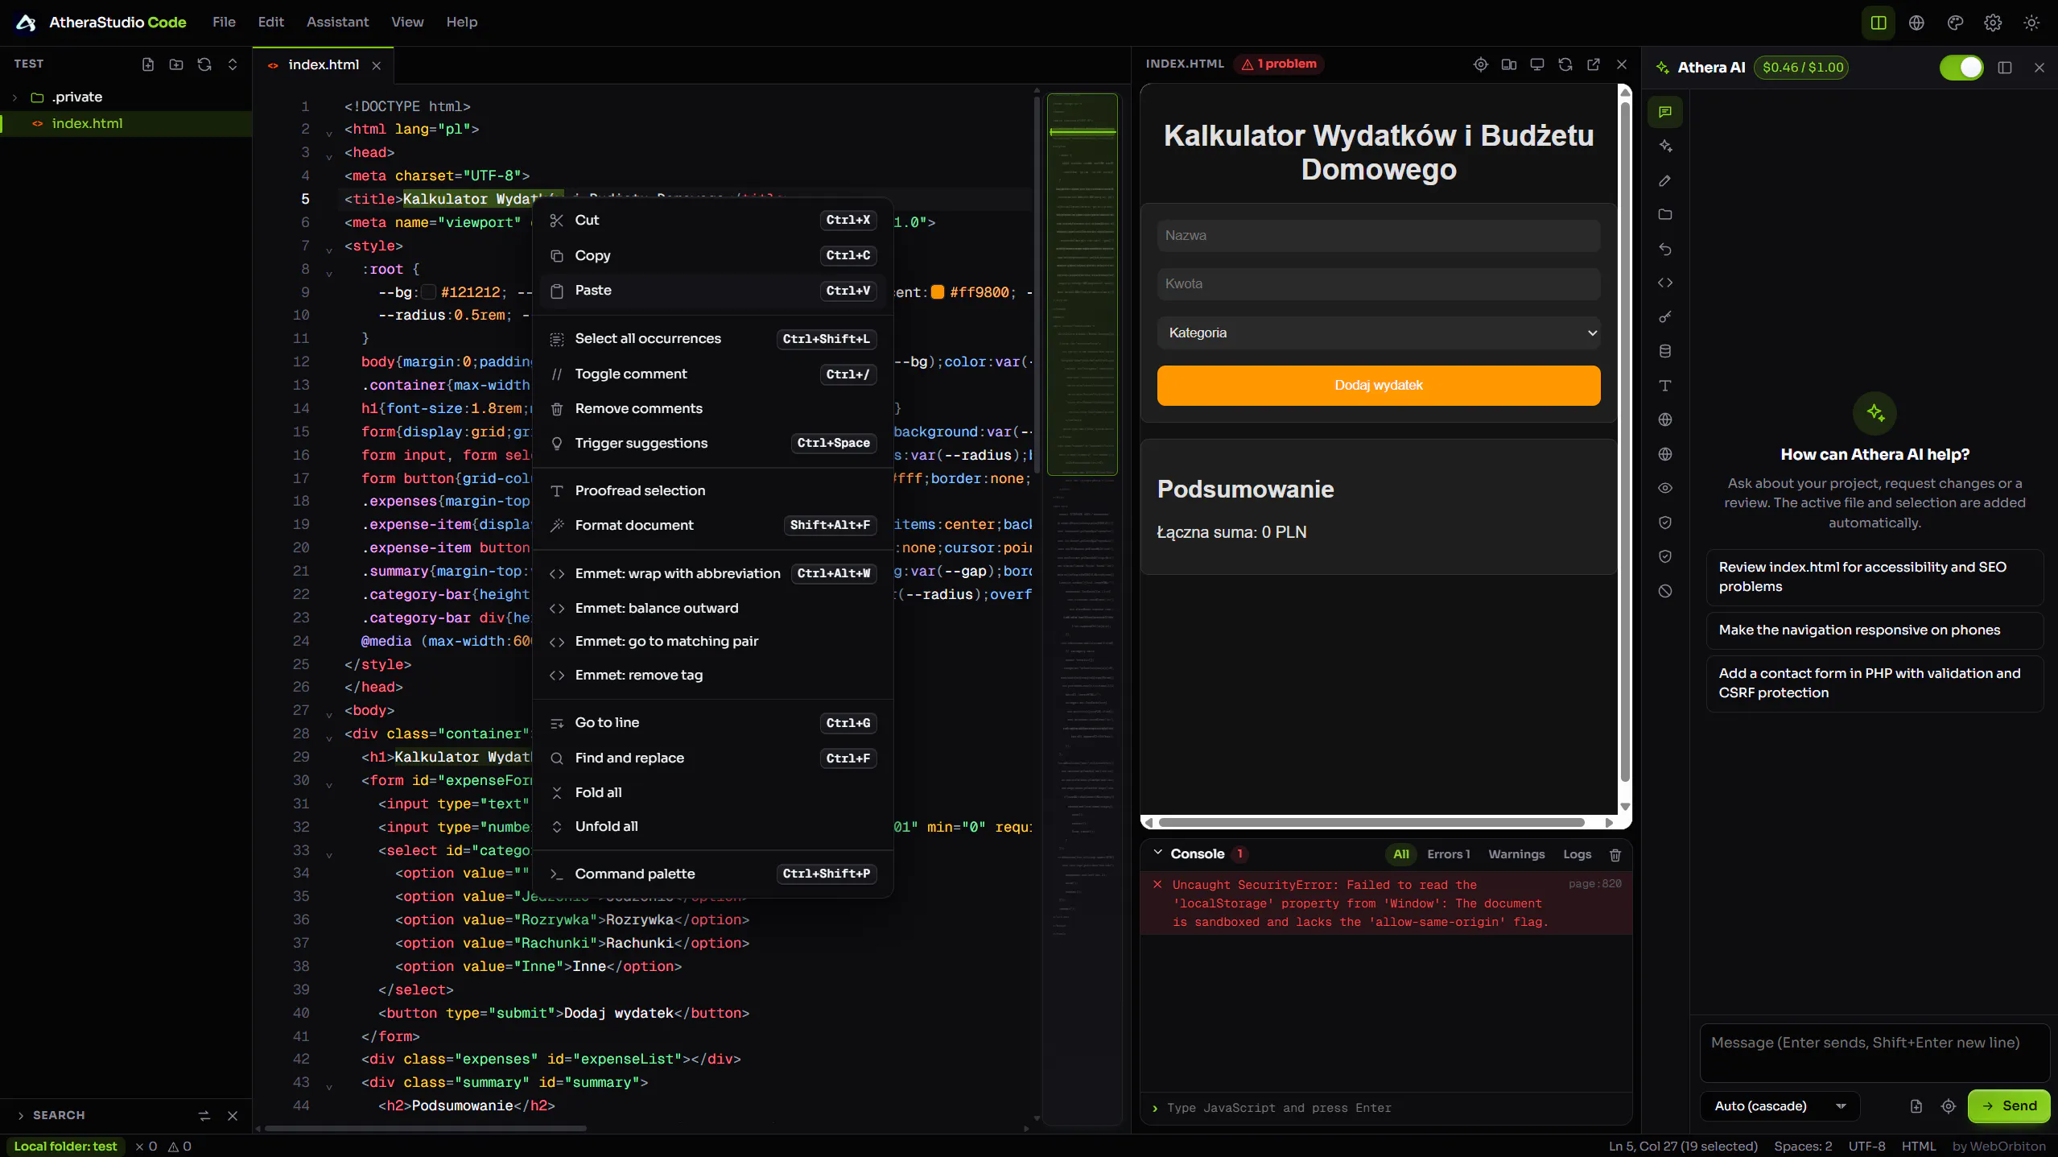Click the undo arrow icon in AI sidebar

(x=1665, y=249)
